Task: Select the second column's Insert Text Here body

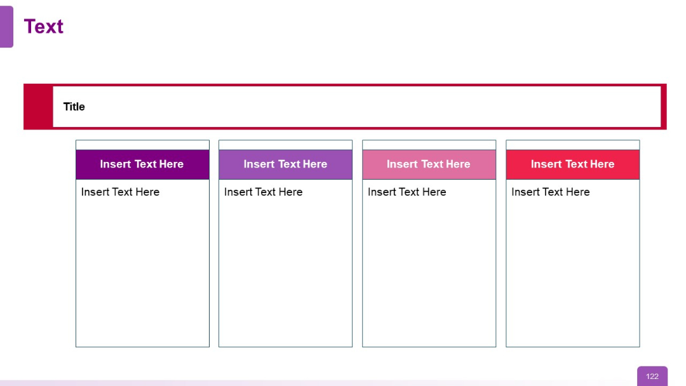Action: 263,192
